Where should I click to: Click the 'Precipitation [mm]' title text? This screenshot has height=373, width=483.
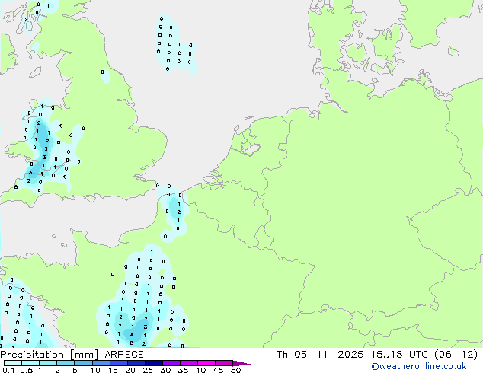click(x=50, y=355)
